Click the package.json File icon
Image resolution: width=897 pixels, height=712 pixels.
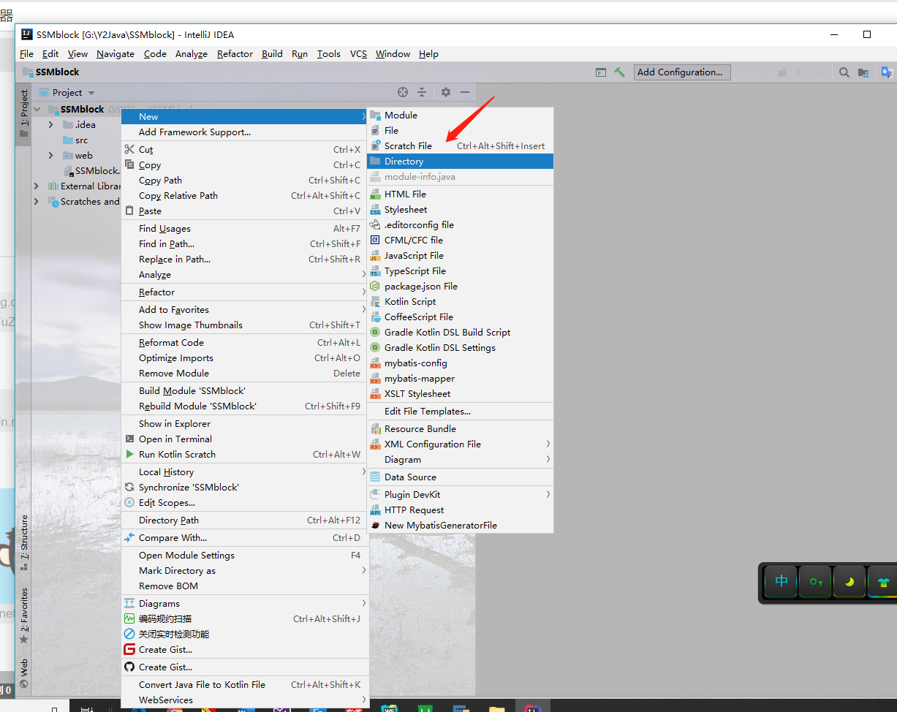376,286
